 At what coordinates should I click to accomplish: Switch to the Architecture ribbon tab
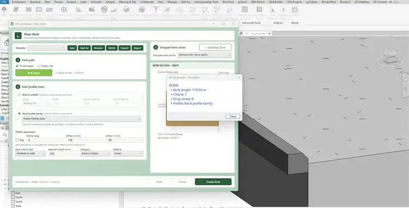pyautogui.click(x=19, y=2)
